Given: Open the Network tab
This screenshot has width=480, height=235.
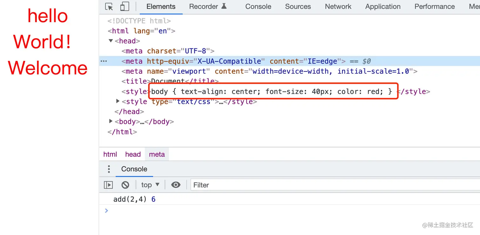Looking at the screenshot, I should pyautogui.click(x=338, y=7).
